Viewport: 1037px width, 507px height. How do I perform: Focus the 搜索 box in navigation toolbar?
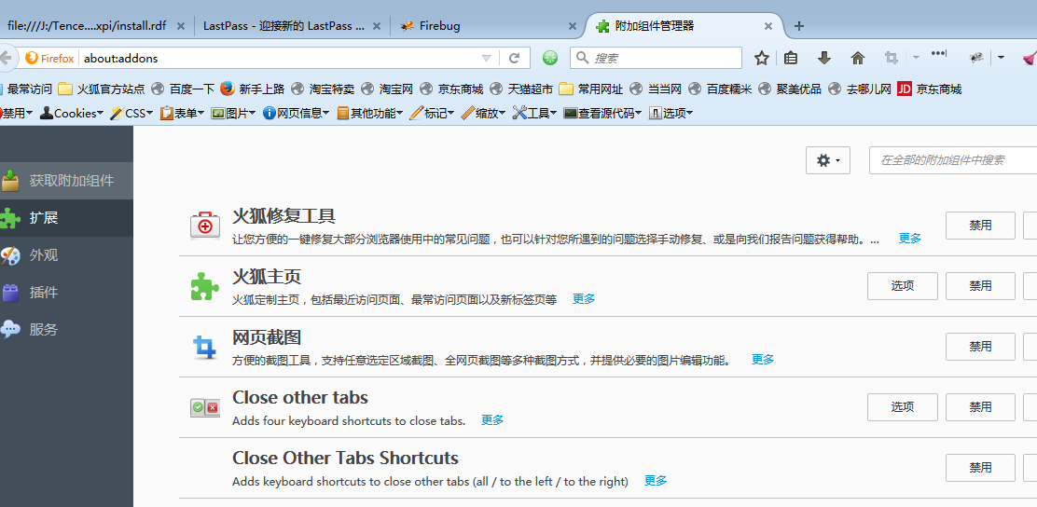(x=657, y=58)
